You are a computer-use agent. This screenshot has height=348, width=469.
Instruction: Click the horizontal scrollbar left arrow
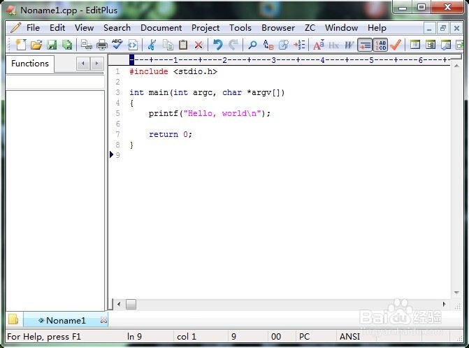click(119, 305)
